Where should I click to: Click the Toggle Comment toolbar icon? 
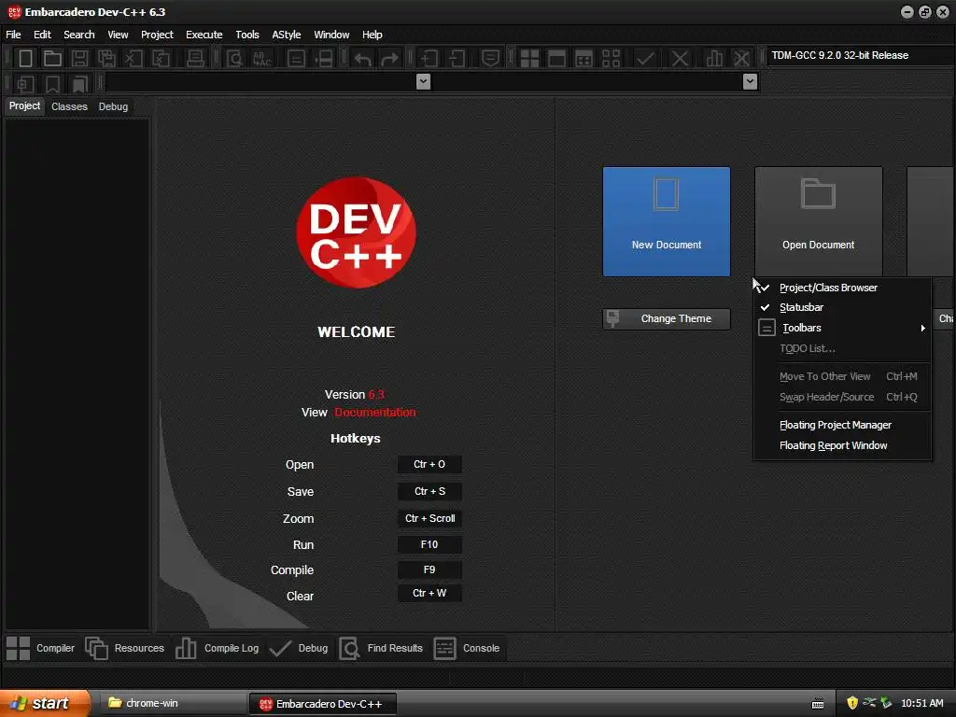click(x=490, y=59)
